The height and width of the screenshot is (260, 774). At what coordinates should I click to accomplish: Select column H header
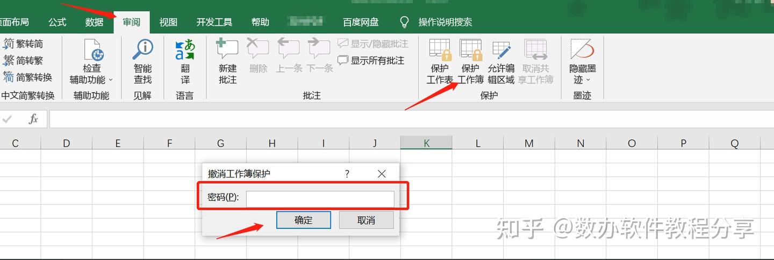pos(272,143)
